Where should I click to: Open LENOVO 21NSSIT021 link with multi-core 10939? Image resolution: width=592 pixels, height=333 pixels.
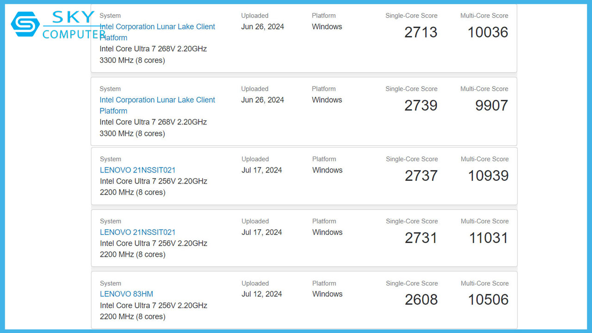click(138, 170)
